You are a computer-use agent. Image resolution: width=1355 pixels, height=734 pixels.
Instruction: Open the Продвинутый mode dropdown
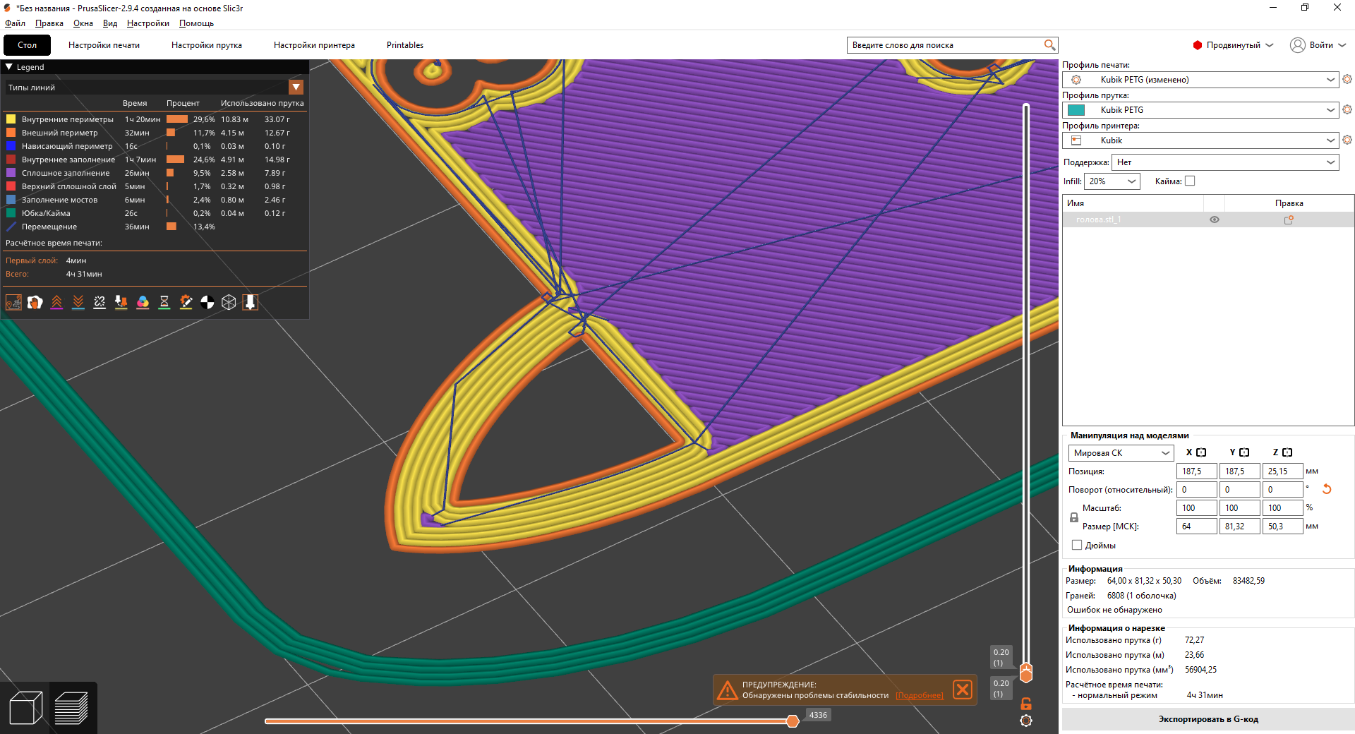click(1233, 45)
